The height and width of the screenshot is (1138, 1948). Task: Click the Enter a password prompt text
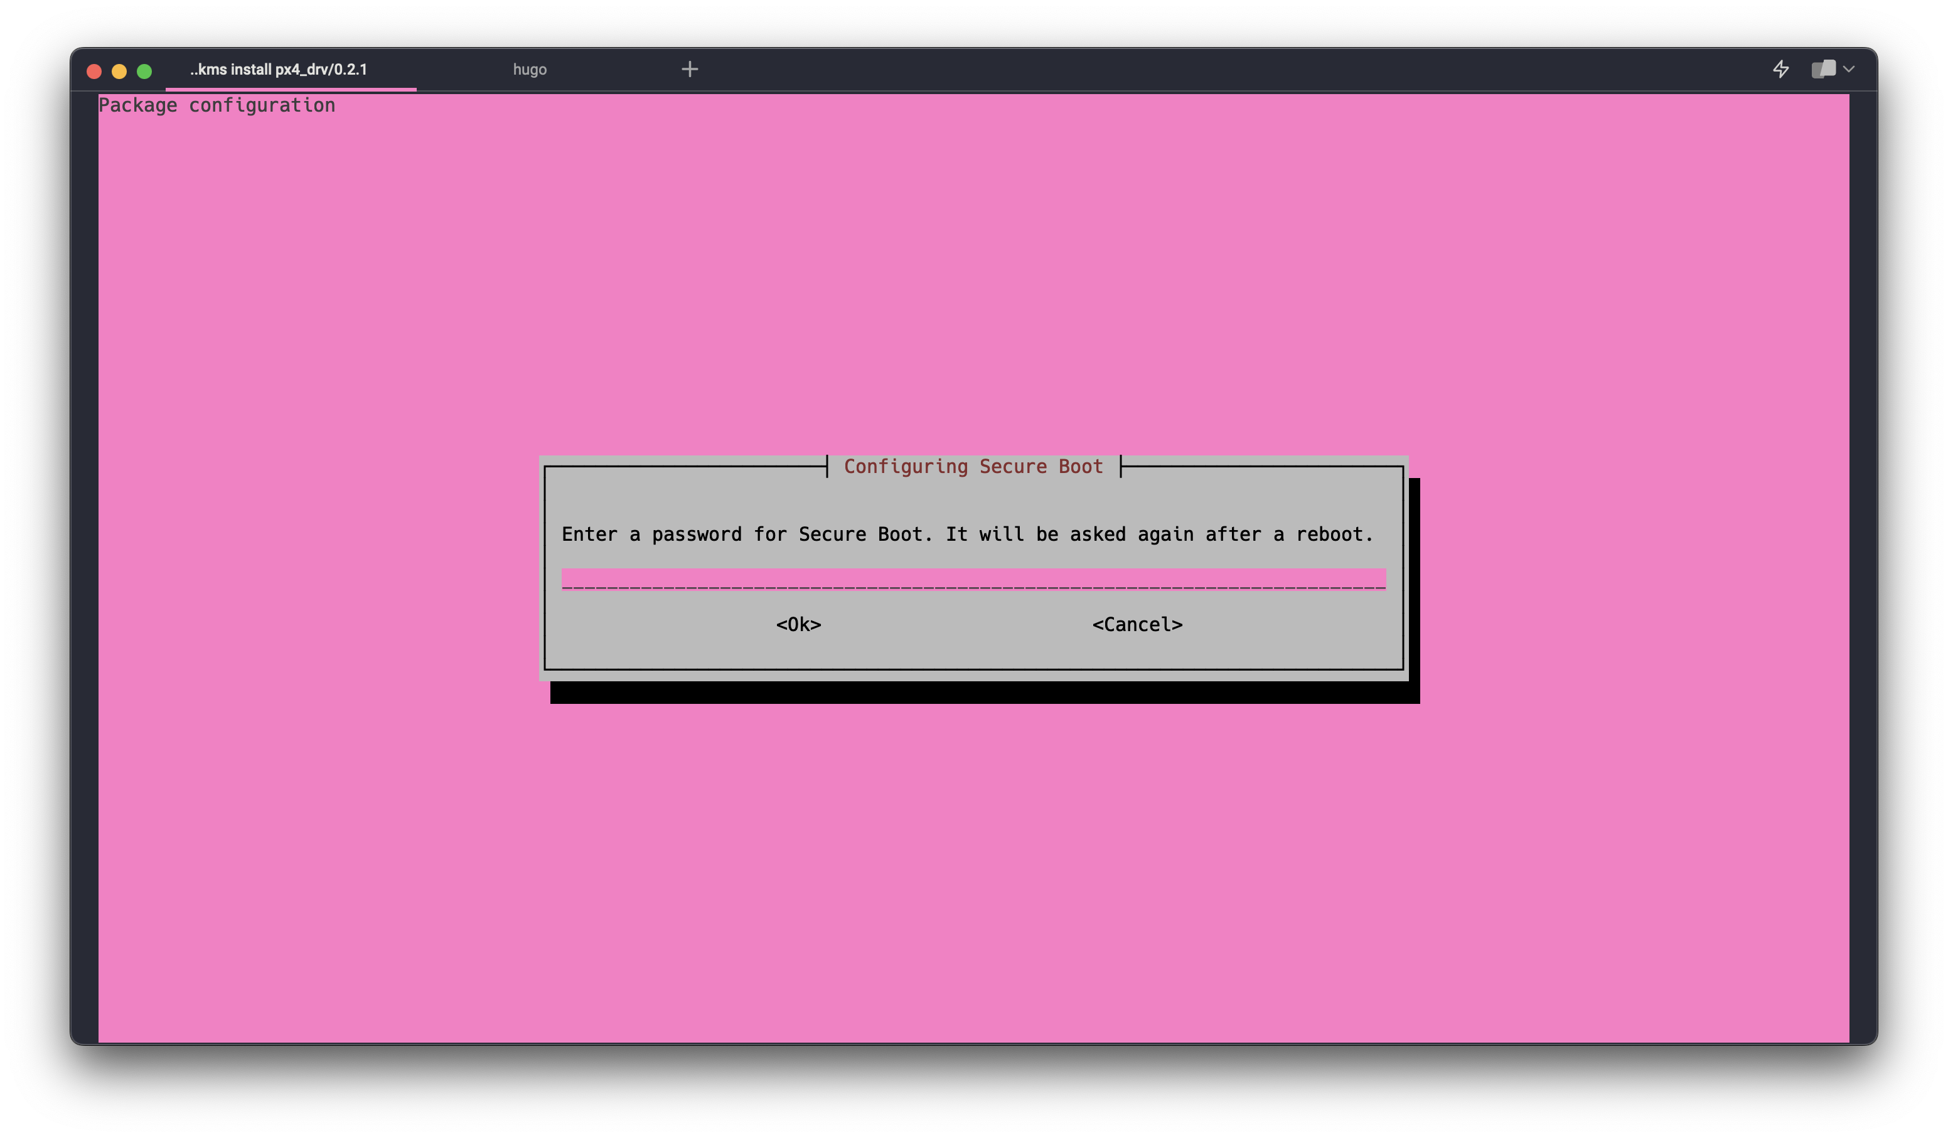(651, 534)
